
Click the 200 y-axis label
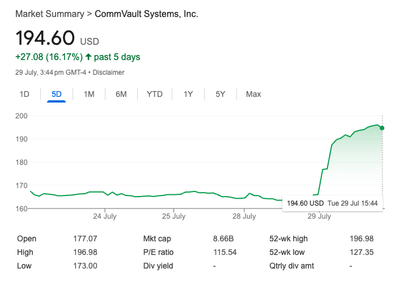pyautogui.click(x=22, y=116)
